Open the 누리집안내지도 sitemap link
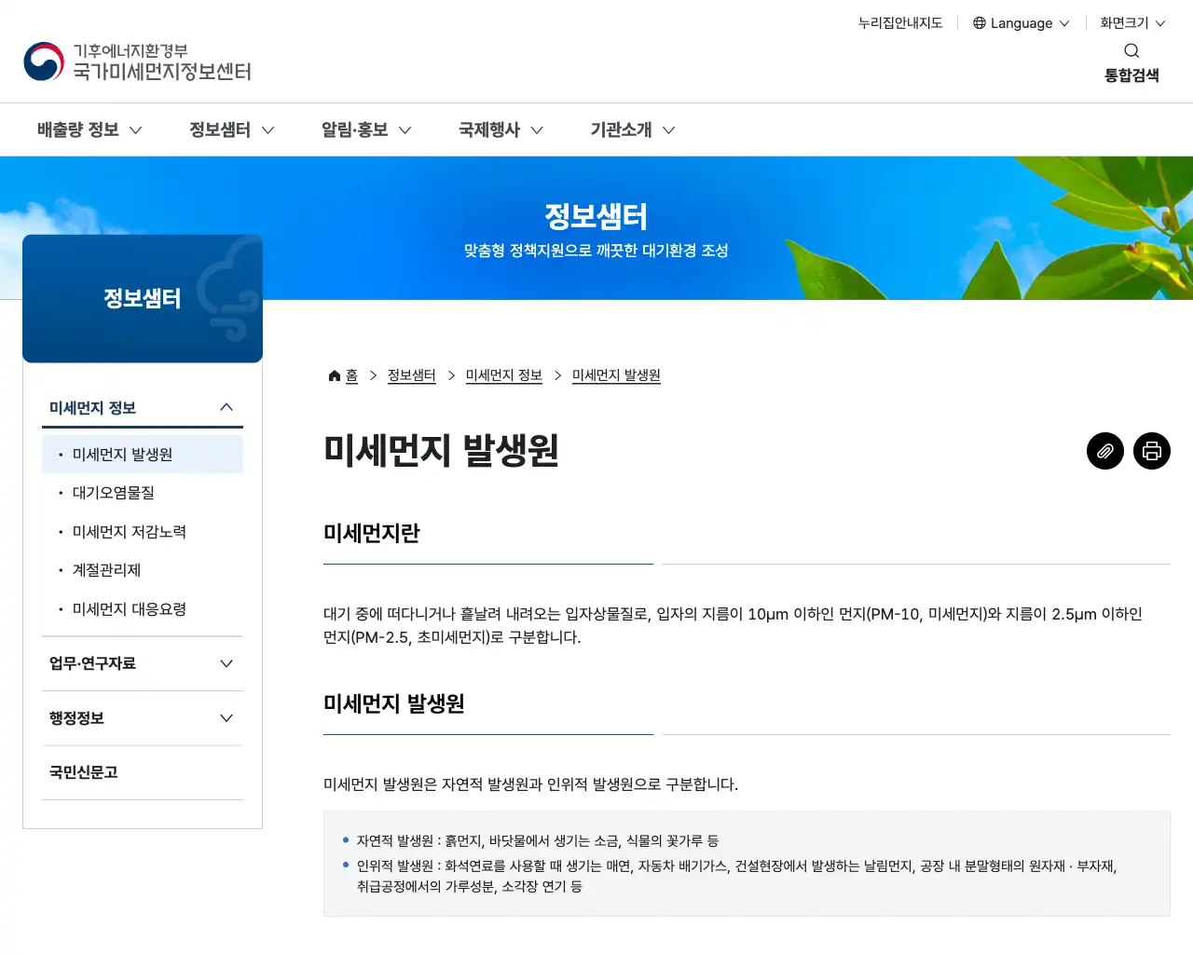 tap(900, 23)
